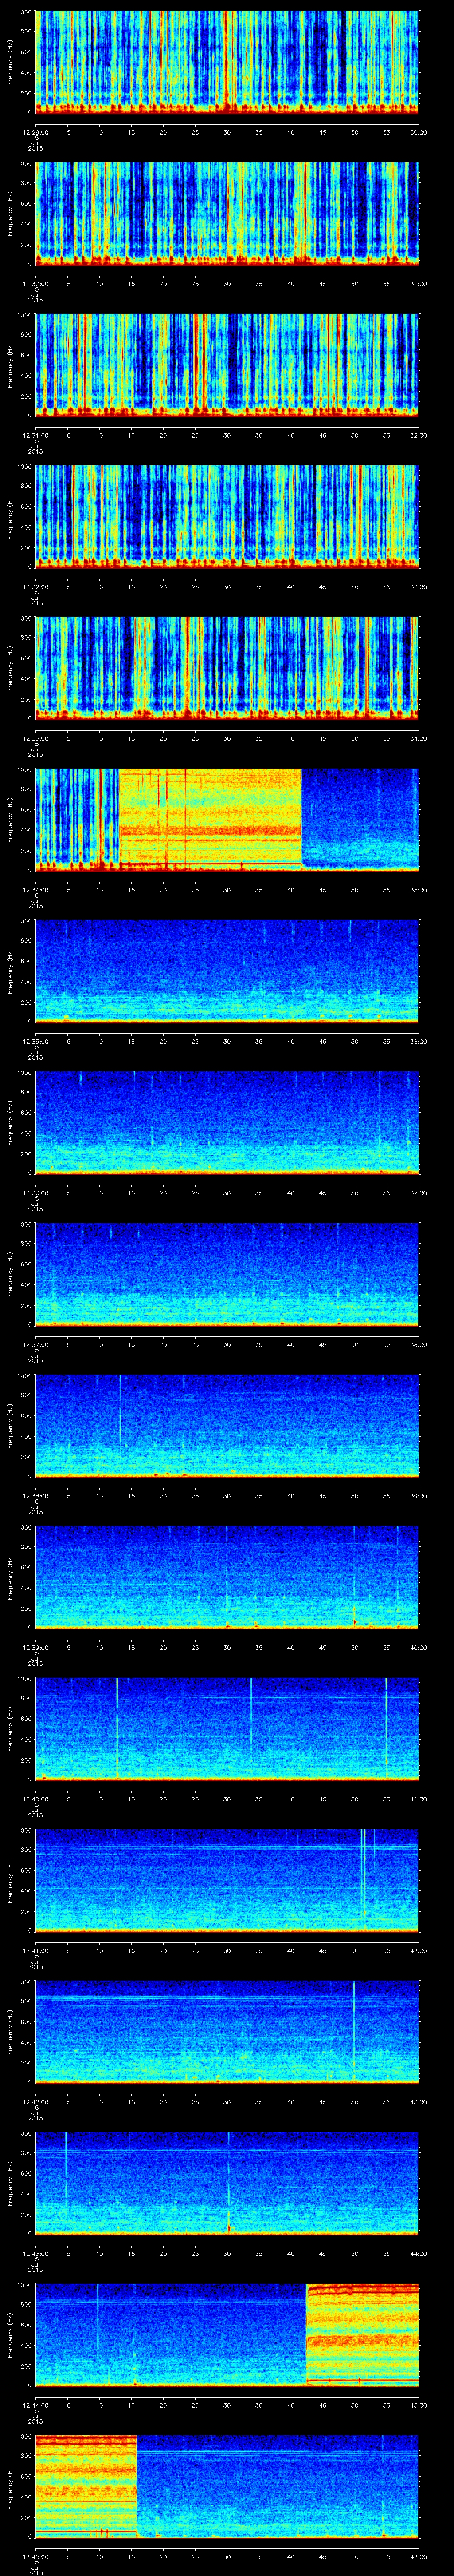The width and height of the screenshot is (454, 2576).
Task: Click the 46:00 end time label
Action: 418,2556
